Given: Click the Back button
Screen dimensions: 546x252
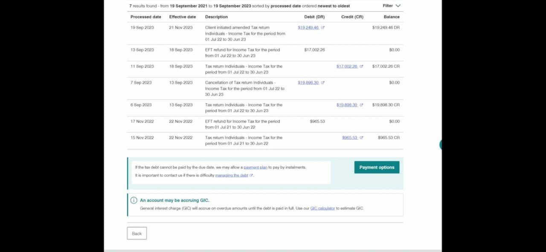Looking at the screenshot, I should point(137,233).
